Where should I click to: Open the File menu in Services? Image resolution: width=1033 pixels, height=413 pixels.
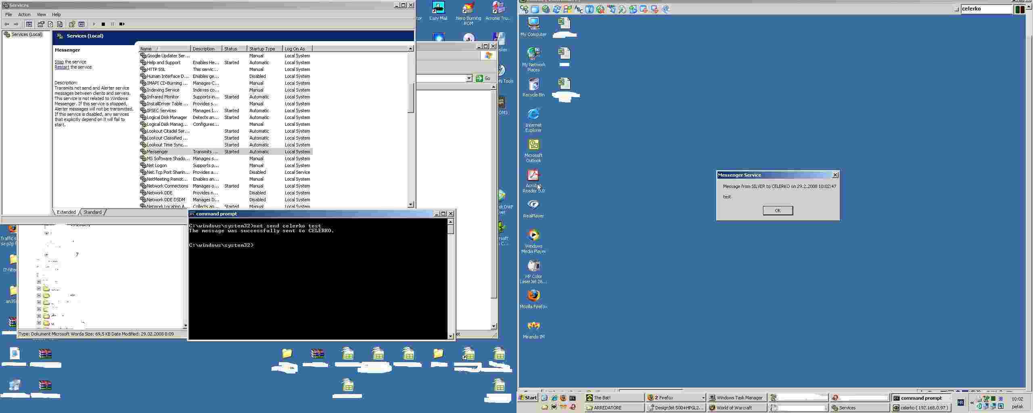[8, 15]
